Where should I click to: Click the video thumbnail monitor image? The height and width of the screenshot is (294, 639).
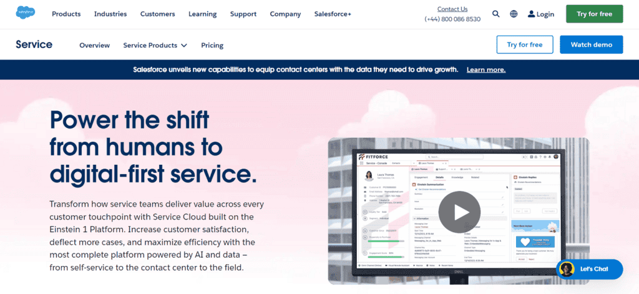pyautogui.click(x=459, y=211)
